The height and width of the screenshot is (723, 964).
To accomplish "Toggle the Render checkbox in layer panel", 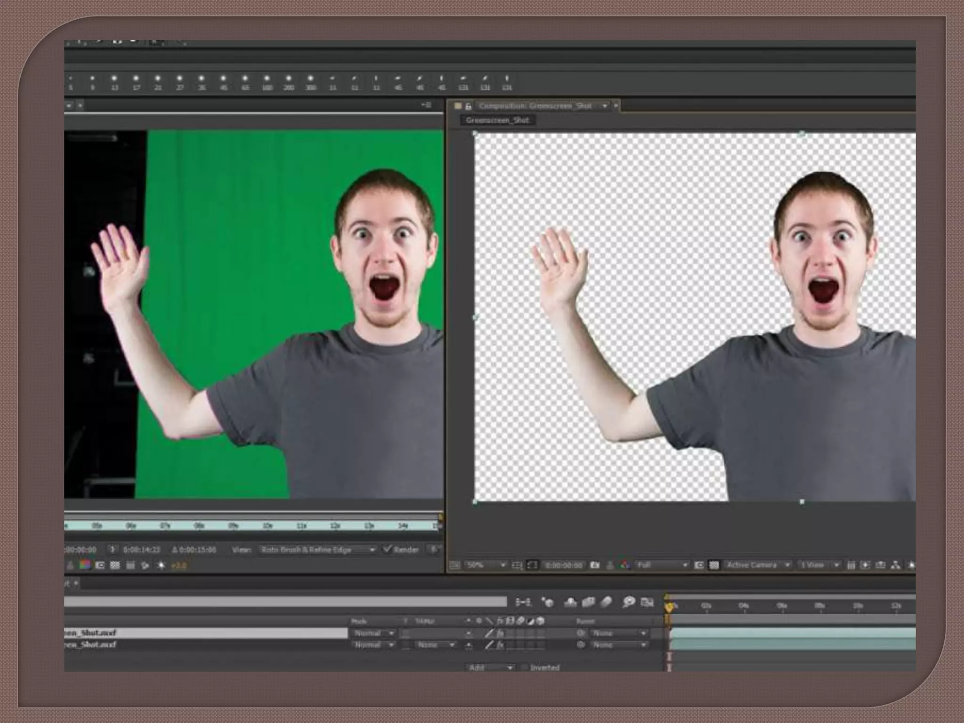I will coord(387,549).
